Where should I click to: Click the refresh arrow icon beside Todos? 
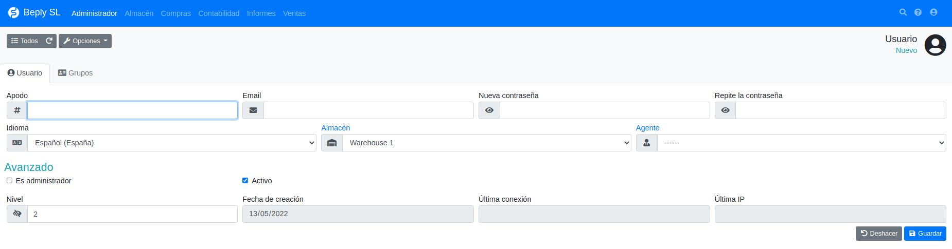point(49,41)
